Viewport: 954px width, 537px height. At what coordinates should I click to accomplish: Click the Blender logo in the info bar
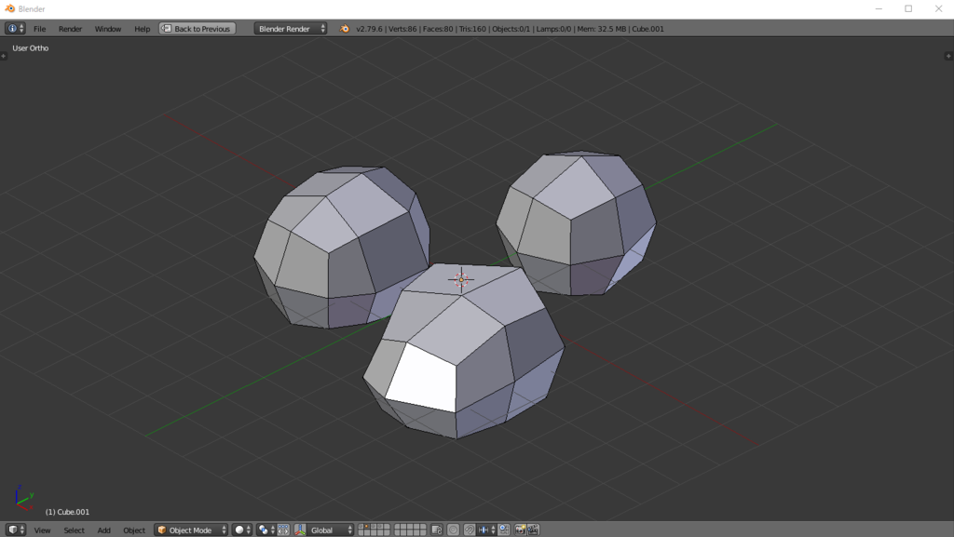(x=345, y=29)
